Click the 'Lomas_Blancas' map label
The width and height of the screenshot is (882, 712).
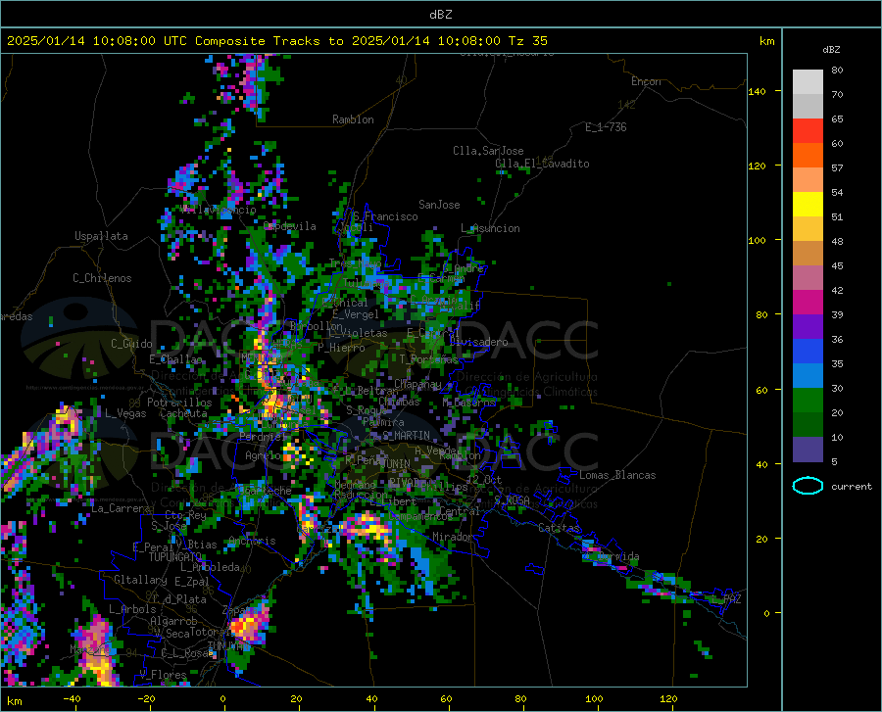[617, 475]
